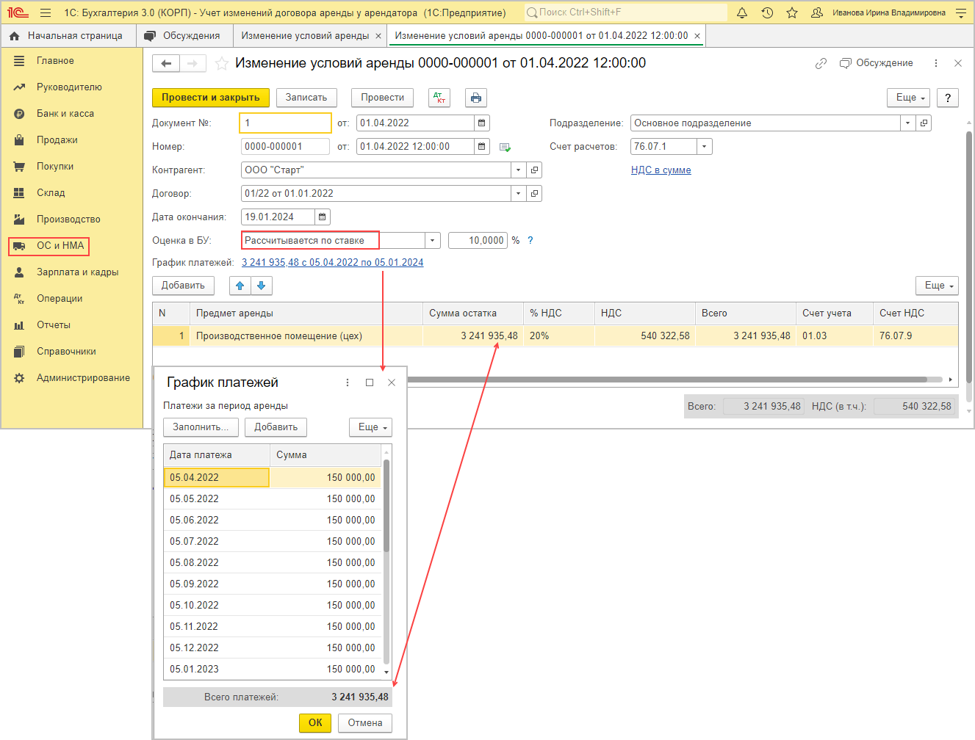Open three-dot menu in График платежей dialog

pos(347,382)
